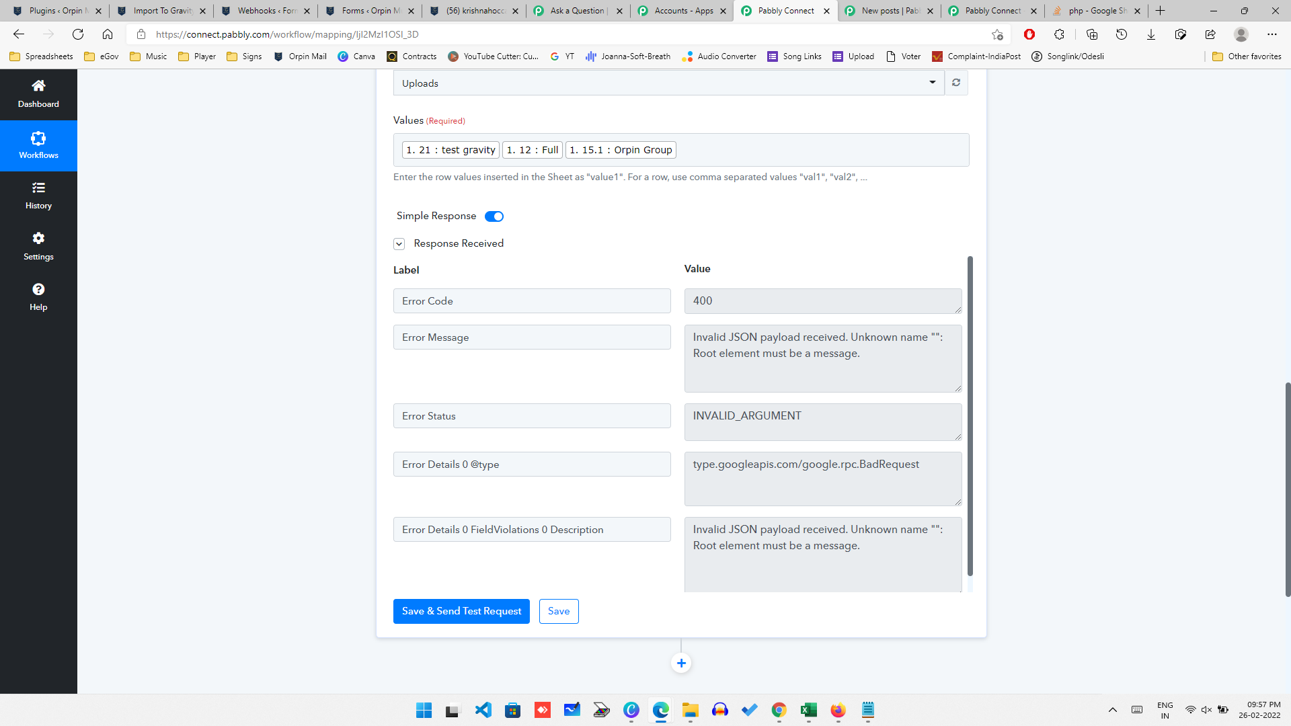The image size is (1291, 726).
Task: Open the Dashboard from sidebar
Action: click(x=38, y=94)
